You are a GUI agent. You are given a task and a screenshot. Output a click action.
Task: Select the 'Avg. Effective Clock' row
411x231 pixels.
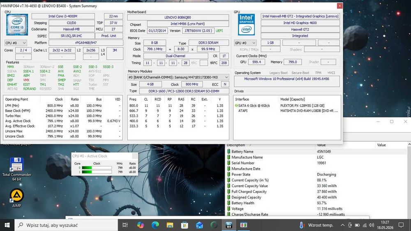(62, 126)
